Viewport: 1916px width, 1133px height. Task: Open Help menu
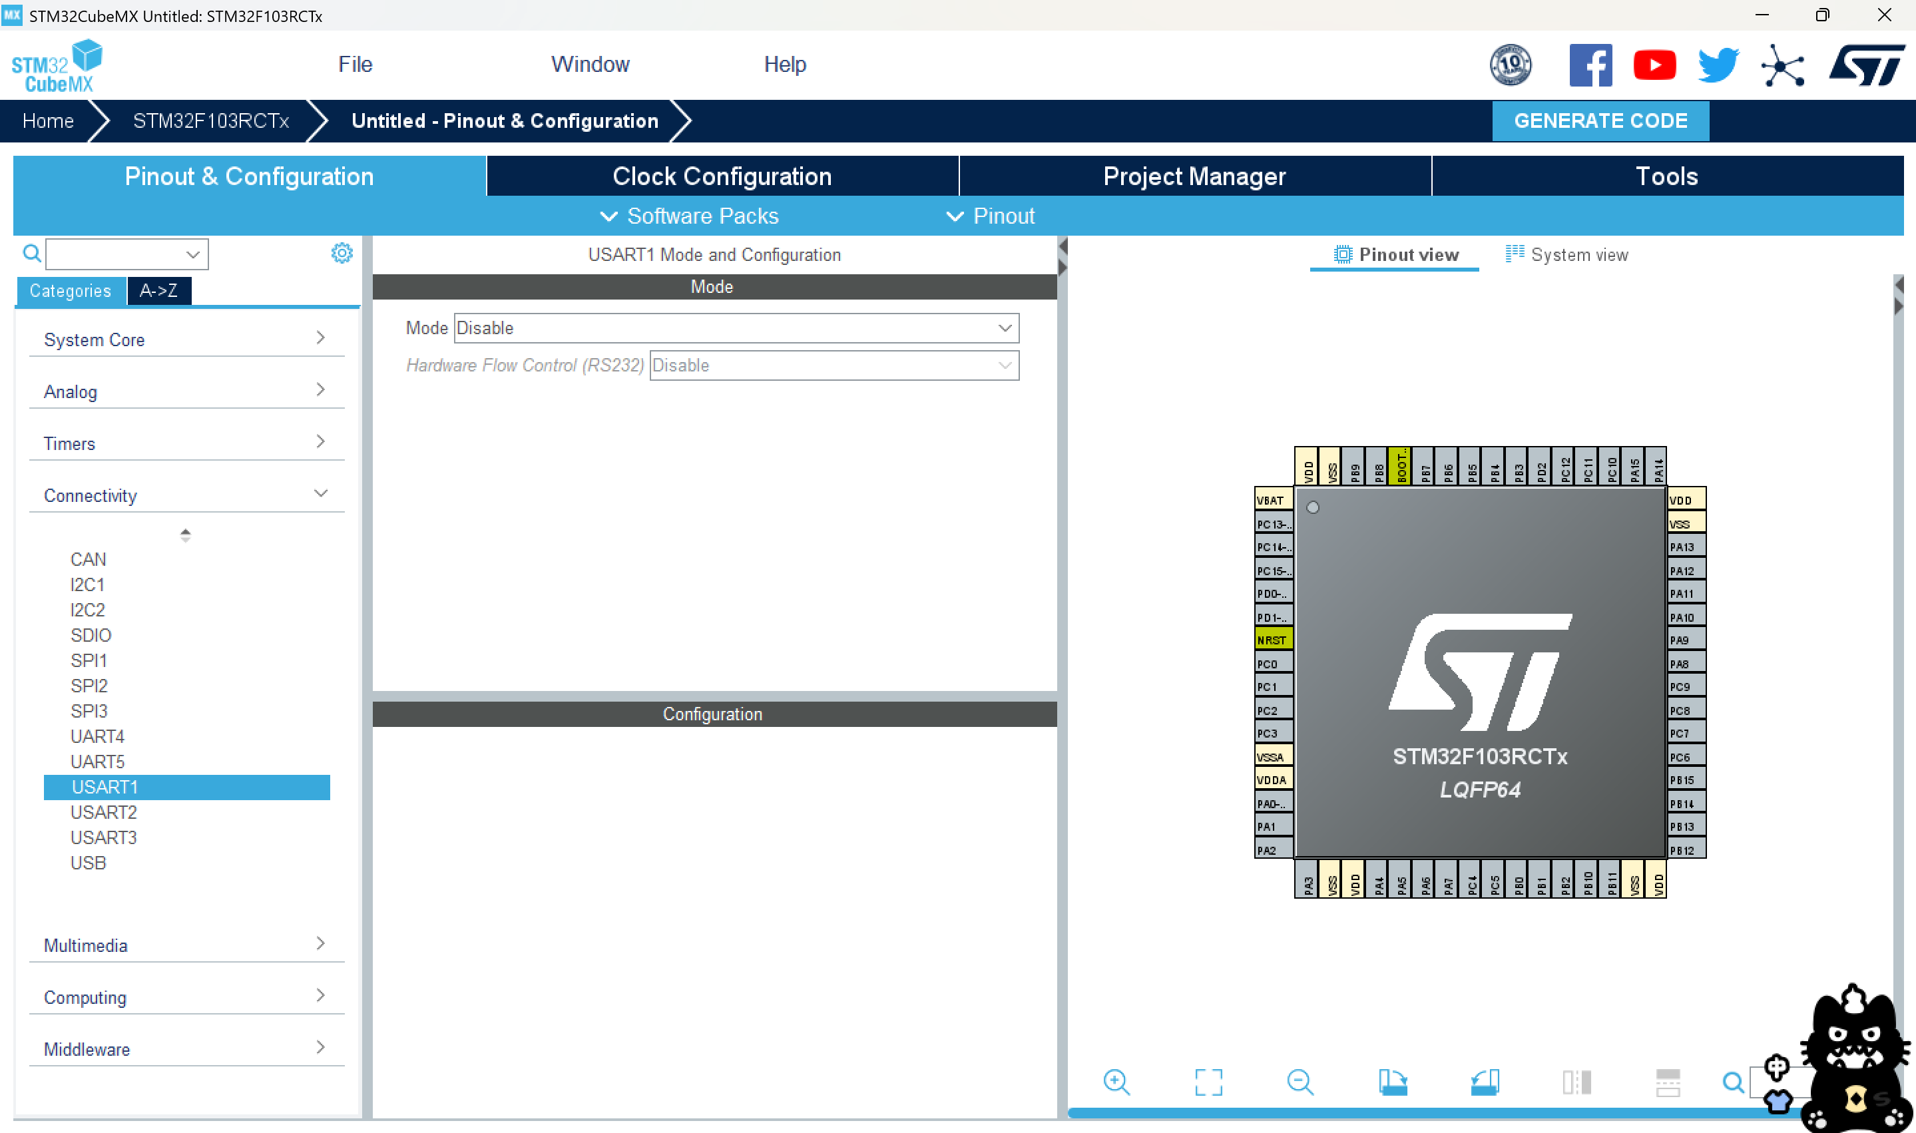pyautogui.click(x=785, y=64)
